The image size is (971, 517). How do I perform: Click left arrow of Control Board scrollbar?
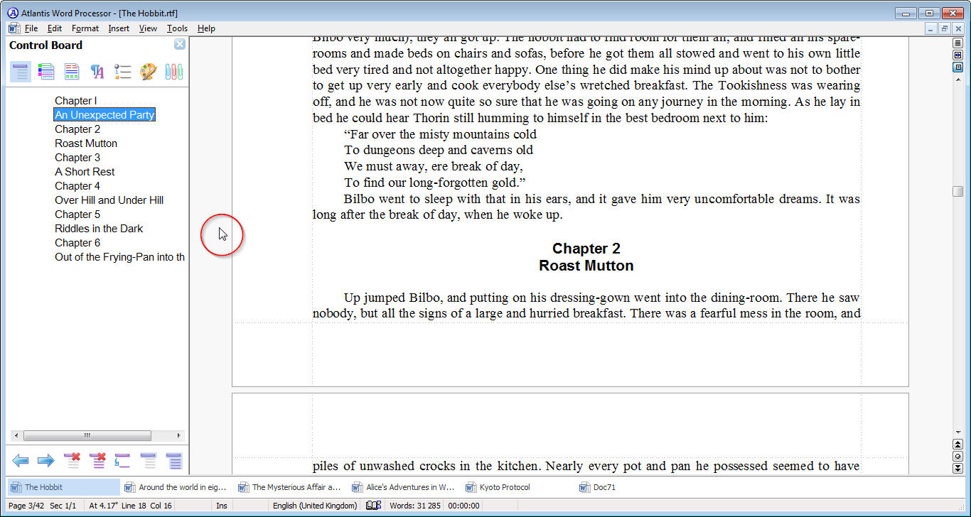click(16, 436)
